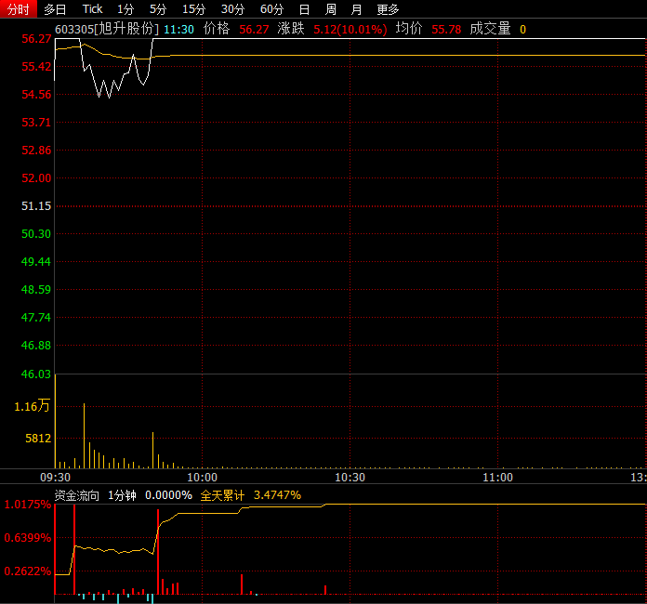The width and height of the screenshot is (647, 604).
Task: Click the 1分钟 0.0000% readout
Action: point(151,495)
